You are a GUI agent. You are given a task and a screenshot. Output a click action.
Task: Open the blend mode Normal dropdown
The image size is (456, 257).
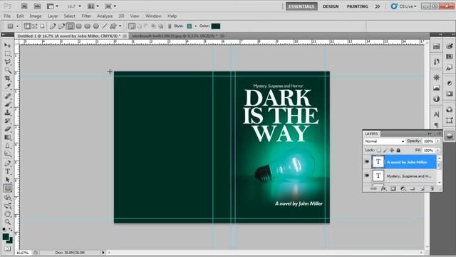[384, 141]
